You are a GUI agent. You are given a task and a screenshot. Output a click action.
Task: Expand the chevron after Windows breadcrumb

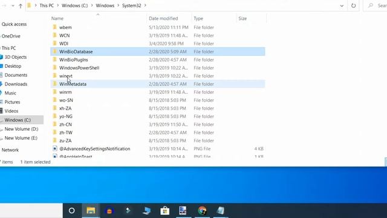pyautogui.click(x=118, y=5)
